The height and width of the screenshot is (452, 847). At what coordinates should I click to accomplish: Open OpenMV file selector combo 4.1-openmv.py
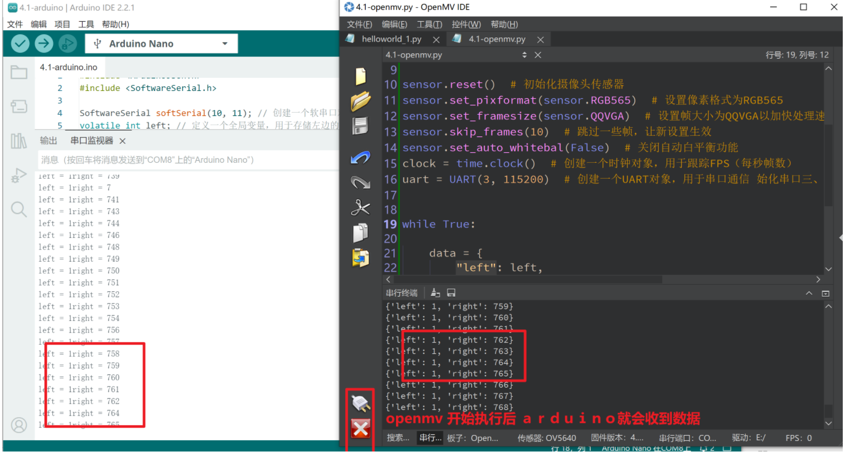pos(456,55)
